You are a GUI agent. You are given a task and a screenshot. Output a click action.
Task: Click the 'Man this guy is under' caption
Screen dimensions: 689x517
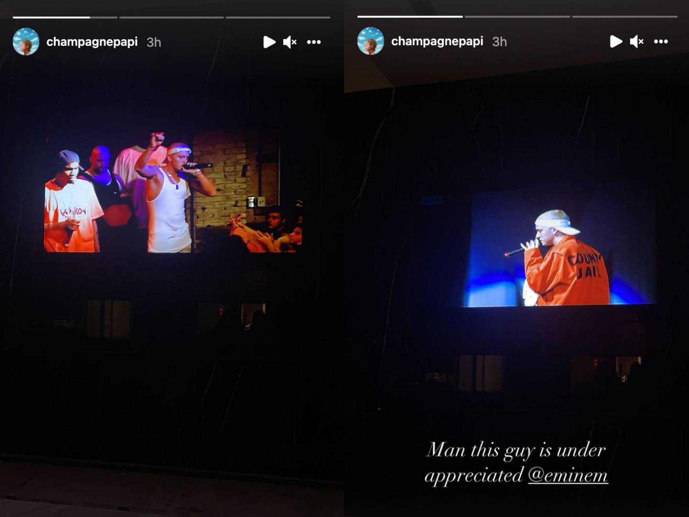click(x=516, y=450)
